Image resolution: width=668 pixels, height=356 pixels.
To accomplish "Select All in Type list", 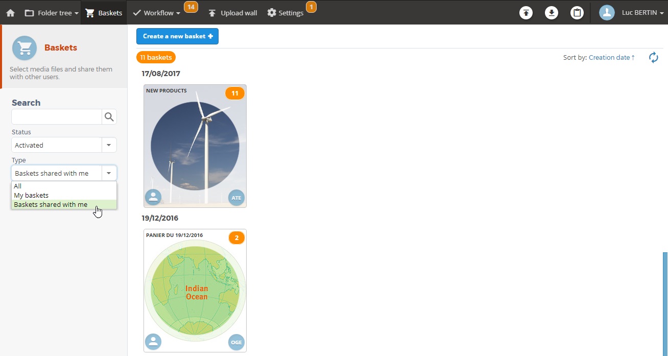I will pyautogui.click(x=64, y=186).
